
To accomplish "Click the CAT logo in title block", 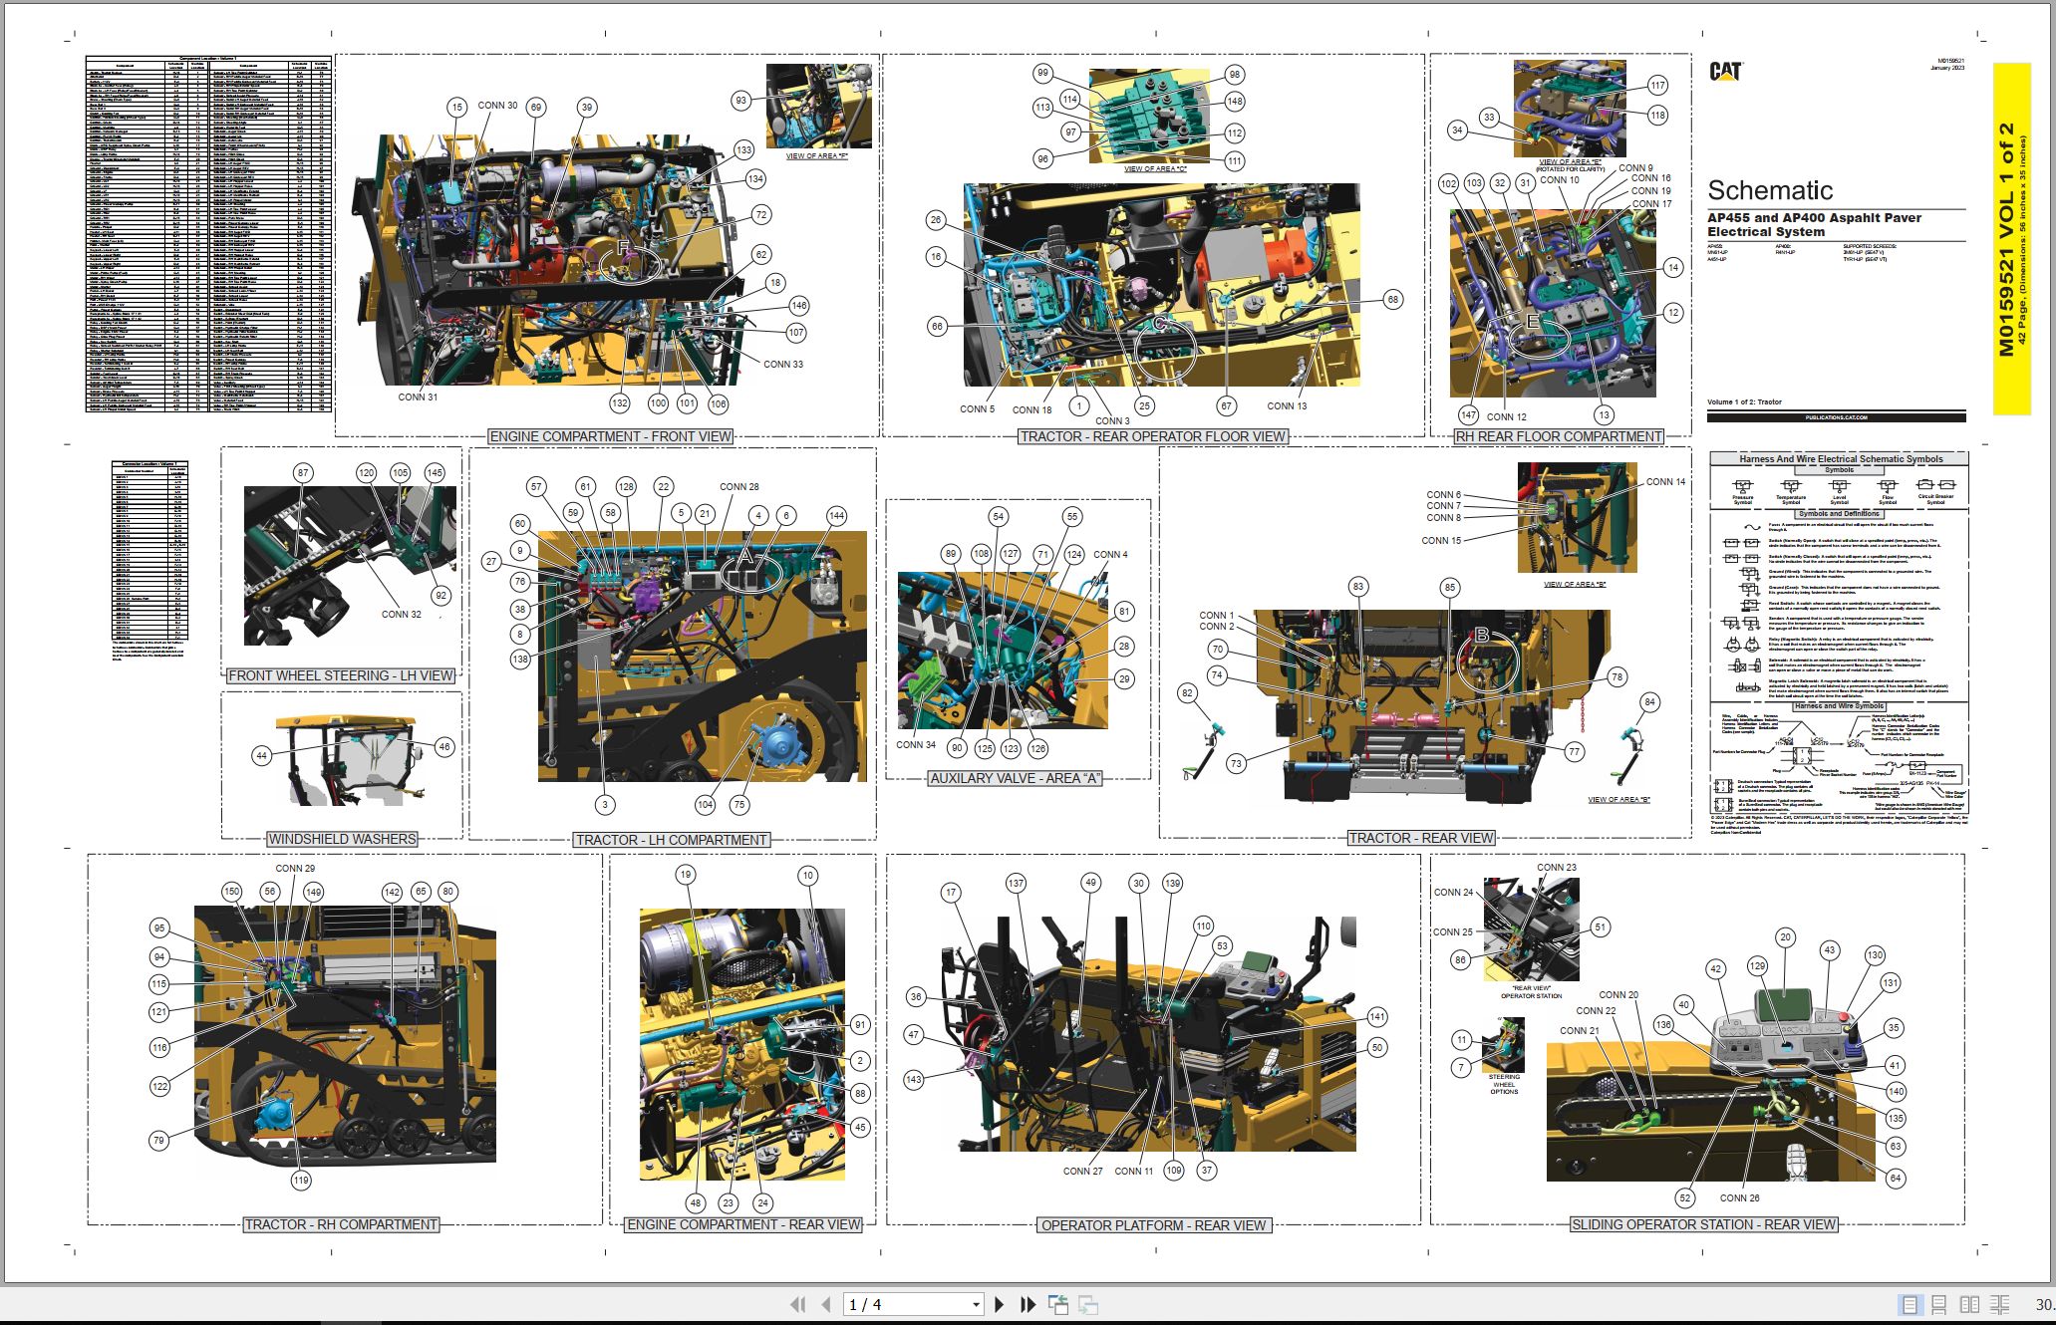I will coord(1725,71).
